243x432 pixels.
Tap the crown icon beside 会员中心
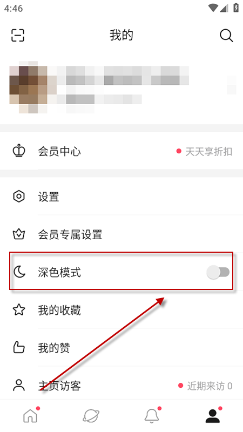coord(19,151)
